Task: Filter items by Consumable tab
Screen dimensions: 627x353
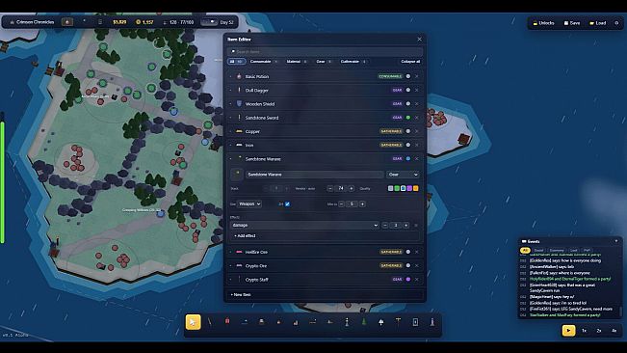Action: (x=264, y=62)
